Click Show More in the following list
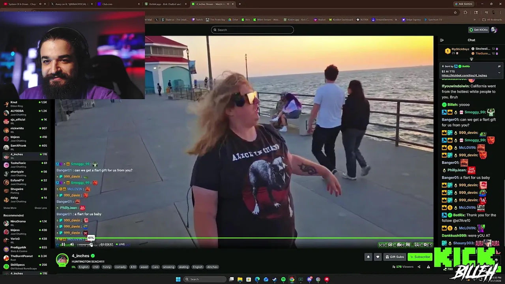Image resolution: width=505 pixels, height=284 pixels. tap(10, 208)
